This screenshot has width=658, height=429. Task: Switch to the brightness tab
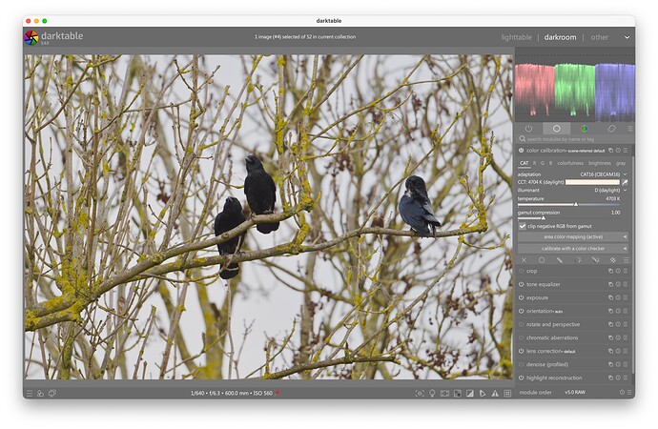pyautogui.click(x=600, y=163)
